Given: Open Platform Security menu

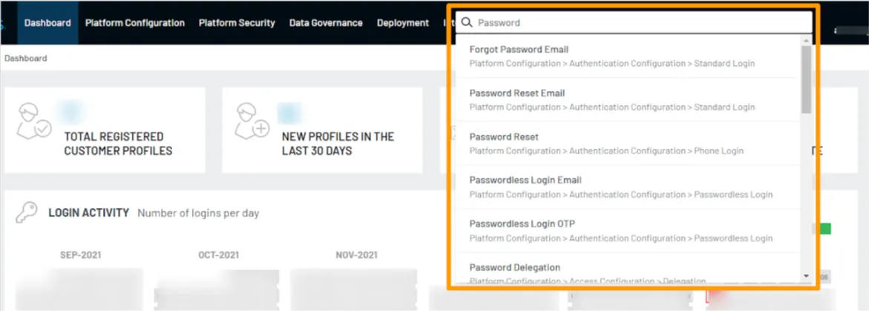Looking at the screenshot, I should pyautogui.click(x=237, y=23).
